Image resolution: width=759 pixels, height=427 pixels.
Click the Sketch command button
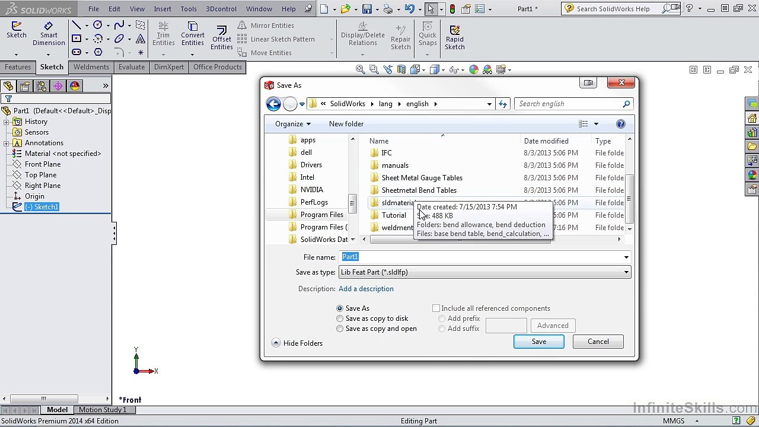(x=17, y=31)
